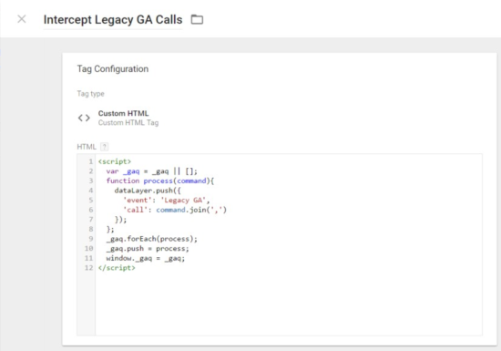Click the opening <script> line in the editor
Viewport: 501px width, 351px height.
tap(115, 161)
